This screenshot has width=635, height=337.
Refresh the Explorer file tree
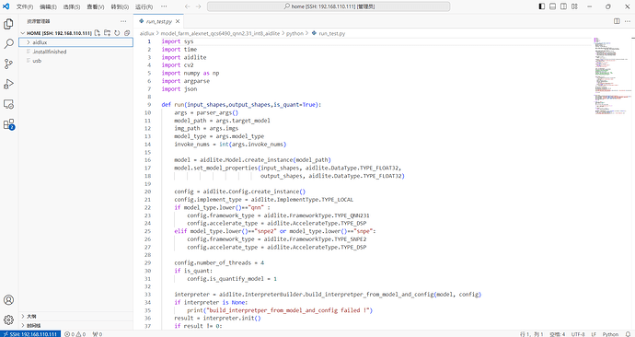[117, 33]
